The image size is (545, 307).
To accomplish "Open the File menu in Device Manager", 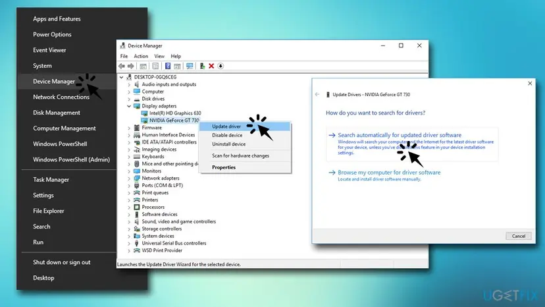I will [x=124, y=56].
